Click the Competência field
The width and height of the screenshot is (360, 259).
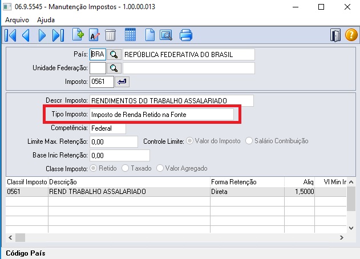pos(108,128)
